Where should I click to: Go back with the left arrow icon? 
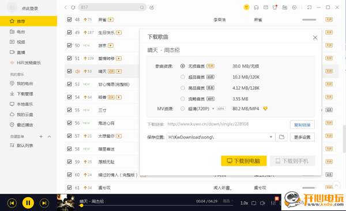click(66, 7)
